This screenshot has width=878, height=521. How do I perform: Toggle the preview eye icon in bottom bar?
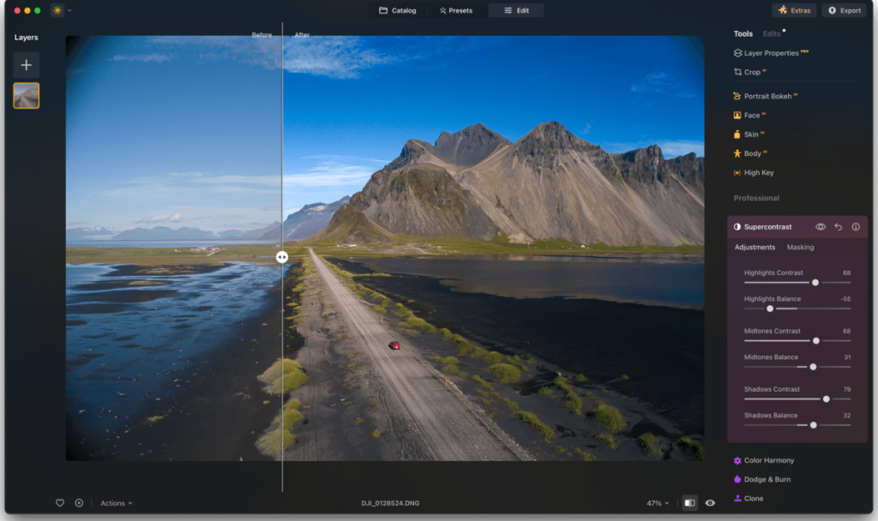[x=710, y=502]
